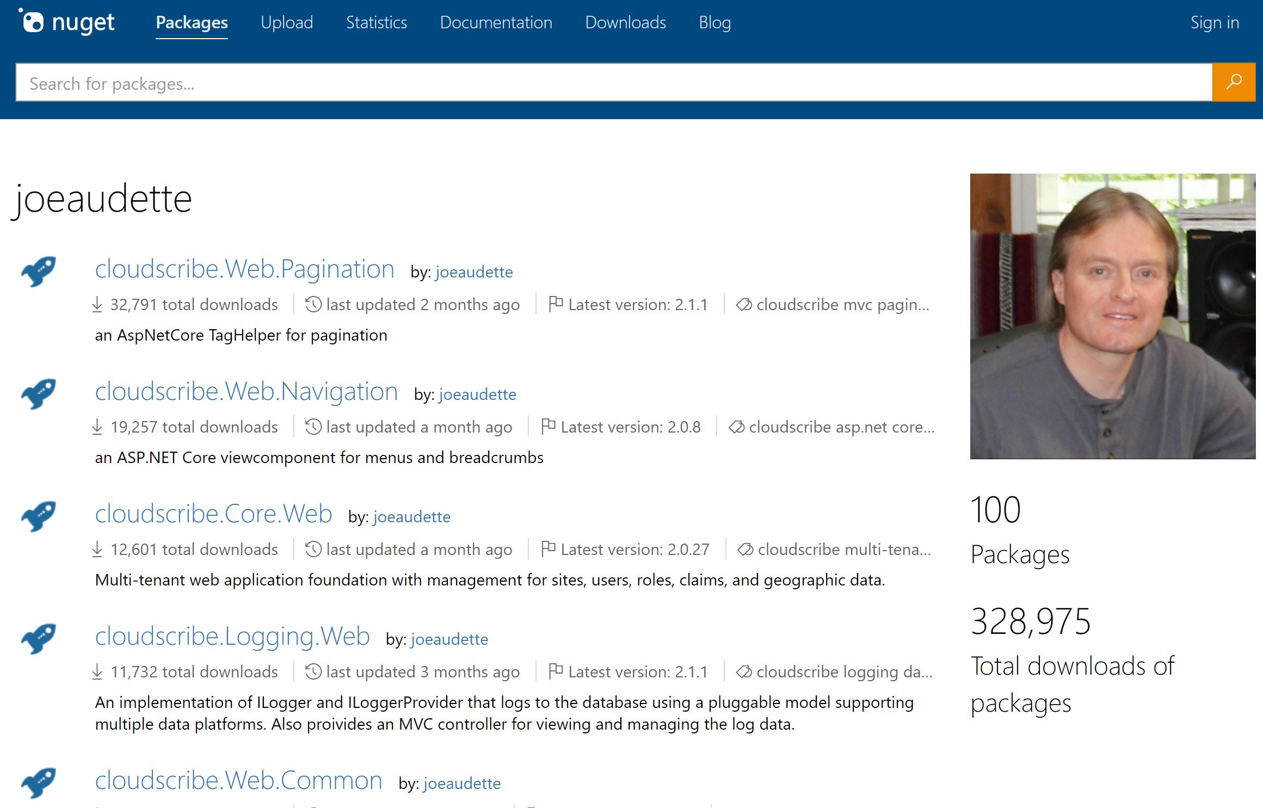The image size is (1263, 808).
Task: Click the 'cloudscribe multi-tena...' tags text
Action: (x=845, y=550)
